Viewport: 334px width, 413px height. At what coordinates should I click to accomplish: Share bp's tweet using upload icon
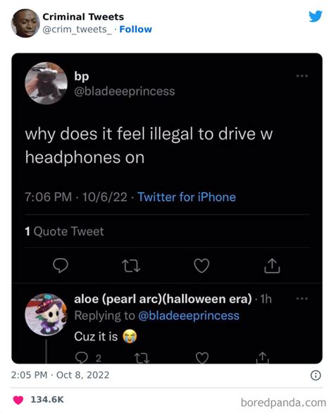(272, 266)
